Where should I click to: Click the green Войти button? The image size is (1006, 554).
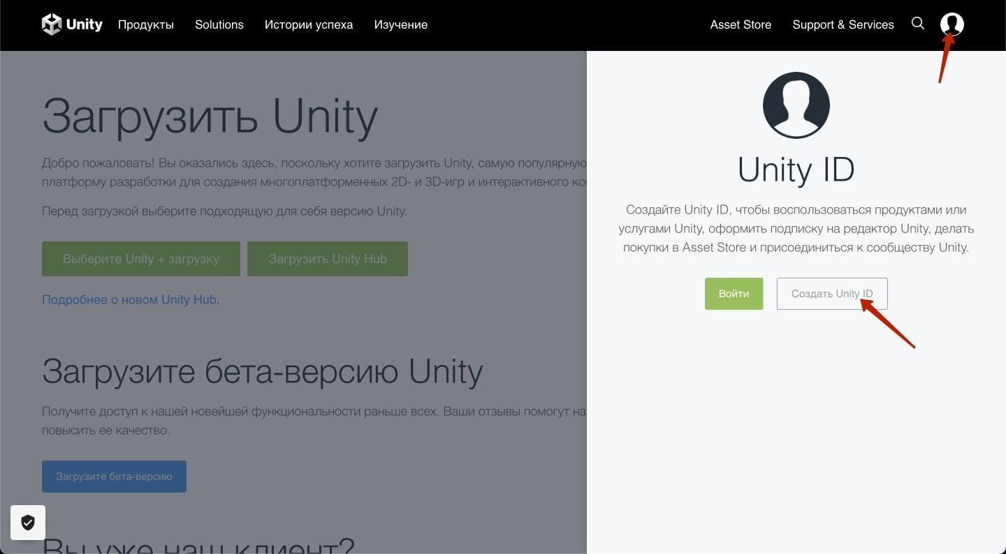coord(734,294)
